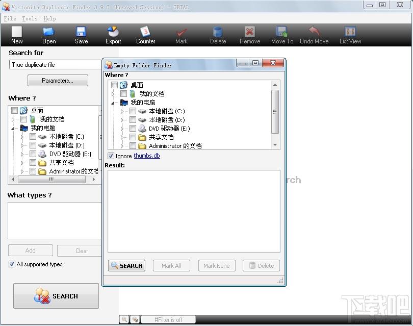
Task: Click the Delete toolbar icon
Action: pyautogui.click(x=218, y=32)
